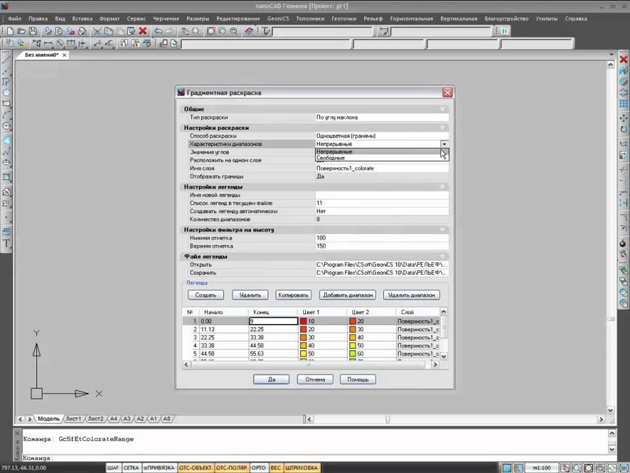This screenshot has height=473, width=630.
Task: Click the magnifier Zoom icon in the top toolbar
Action: pos(196,31)
